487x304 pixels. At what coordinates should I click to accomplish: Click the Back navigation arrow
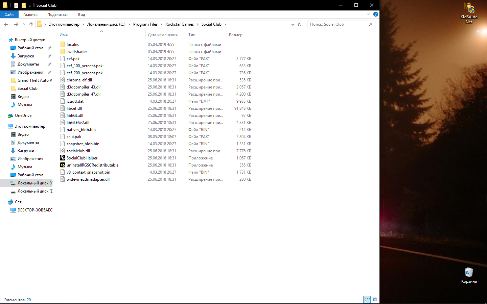pos(6,24)
